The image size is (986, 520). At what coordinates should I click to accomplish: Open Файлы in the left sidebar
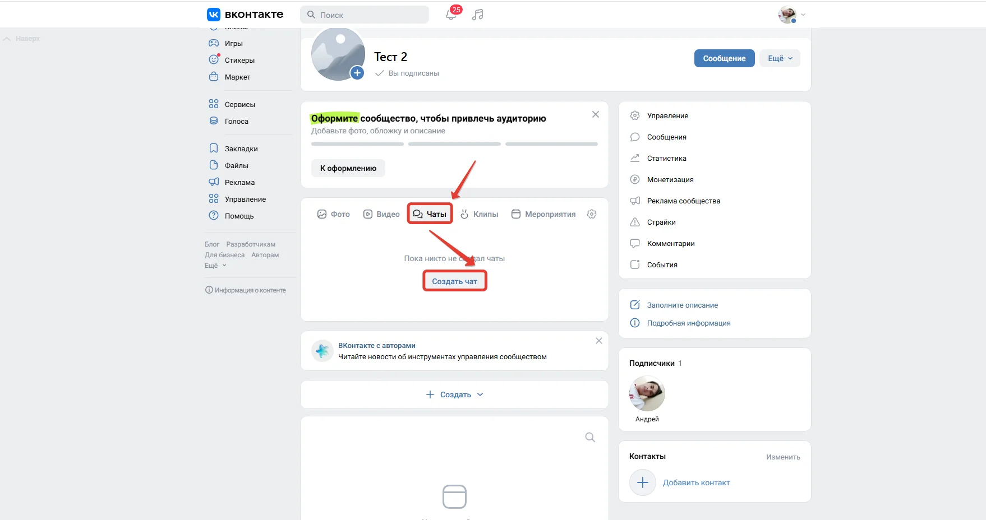click(236, 165)
